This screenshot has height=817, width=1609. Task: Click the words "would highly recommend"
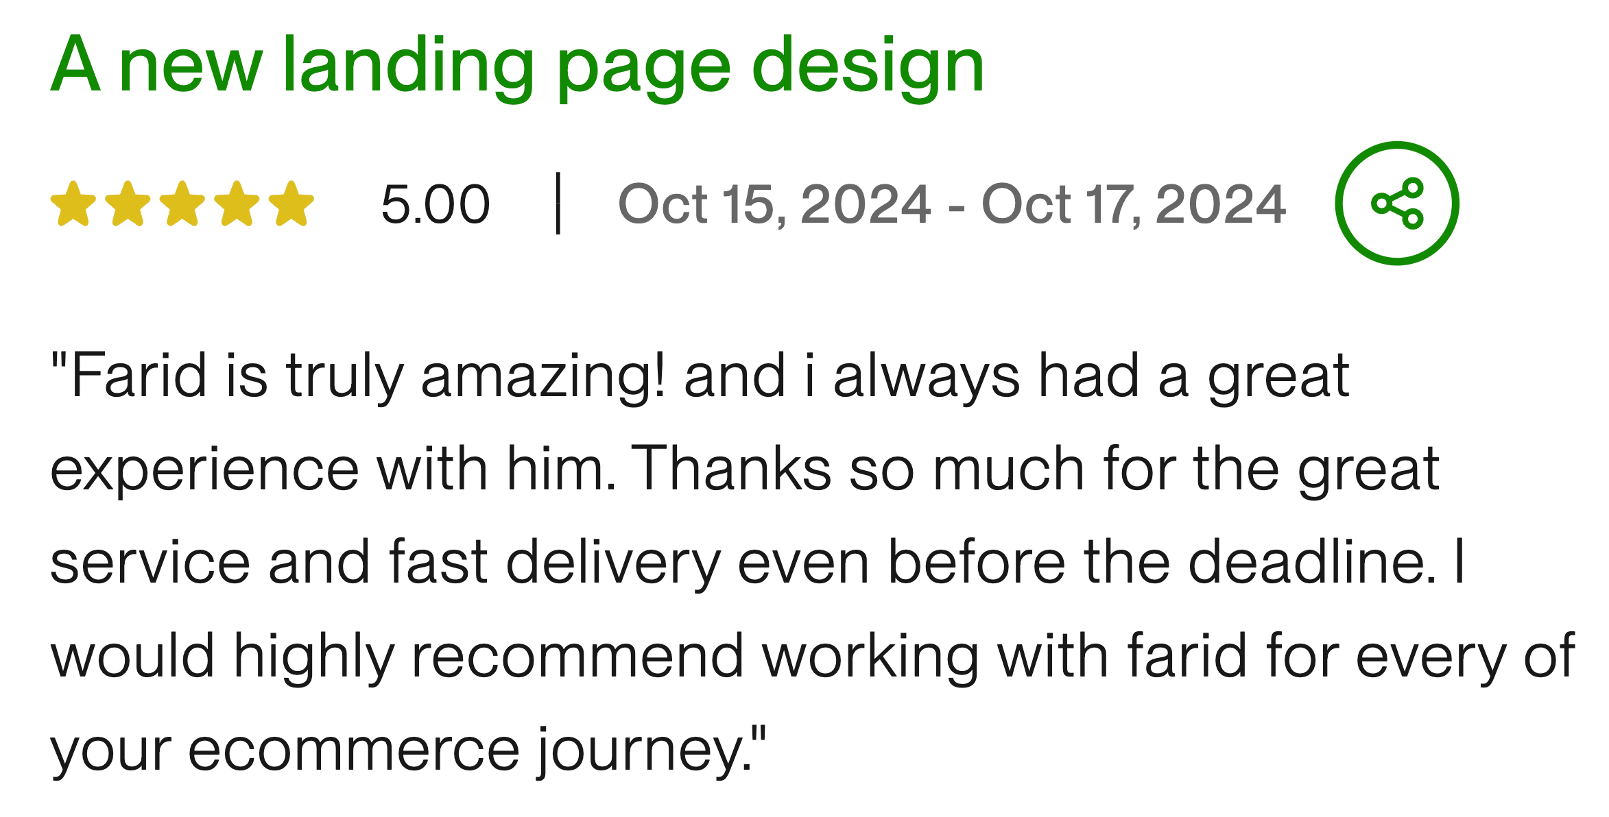(396, 656)
